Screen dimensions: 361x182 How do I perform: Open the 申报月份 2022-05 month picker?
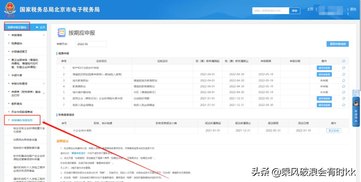[91, 44]
